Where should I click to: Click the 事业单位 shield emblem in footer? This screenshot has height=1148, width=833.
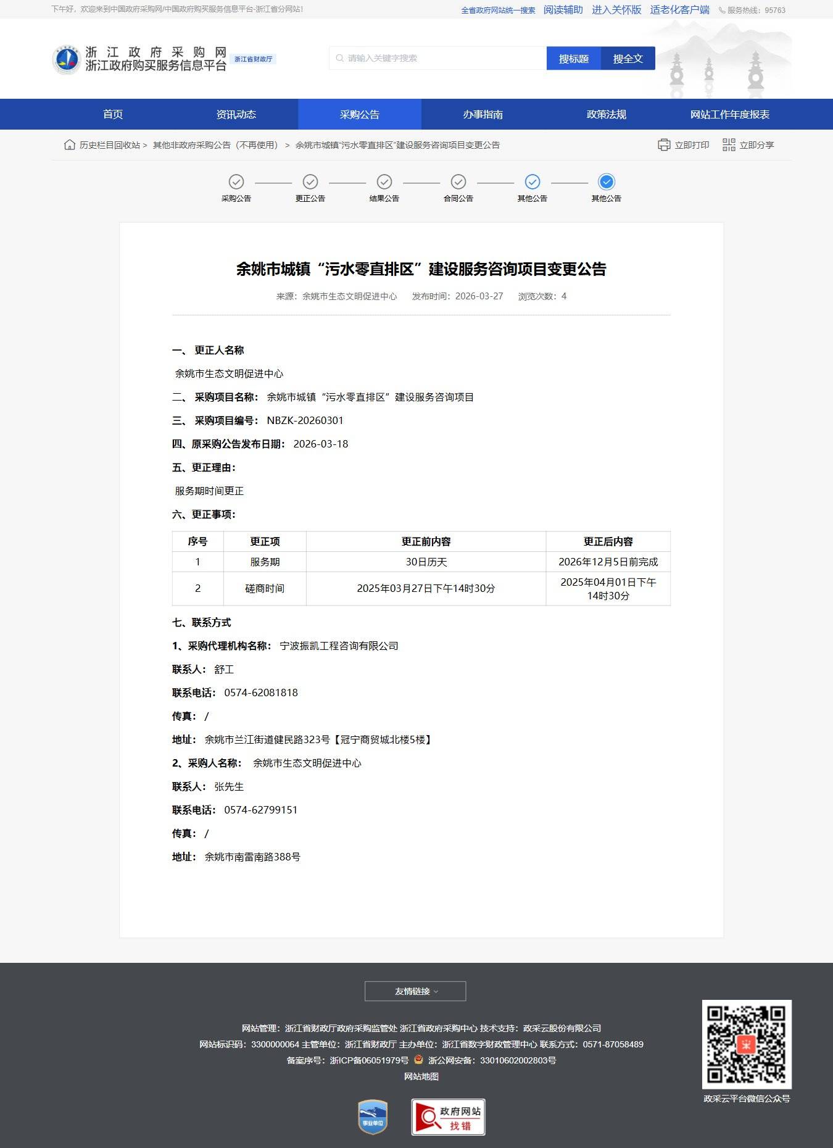pyautogui.click(x=373, y=1117)
